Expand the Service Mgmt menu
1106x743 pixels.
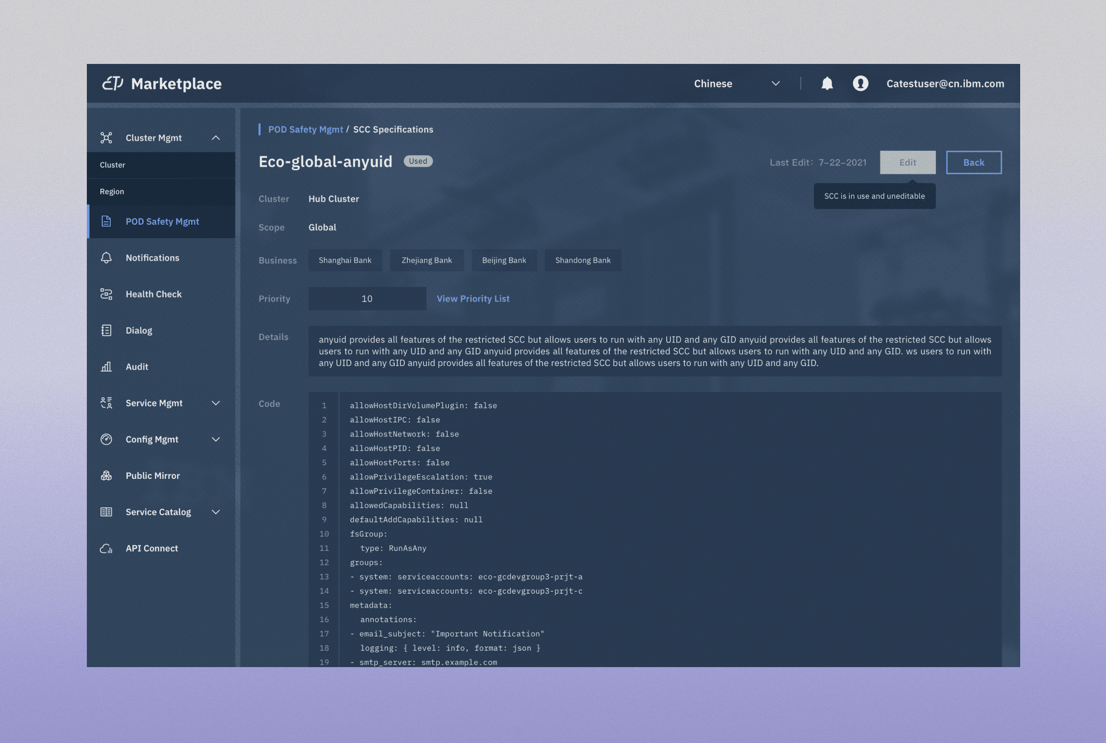click(x=216, y=403)
